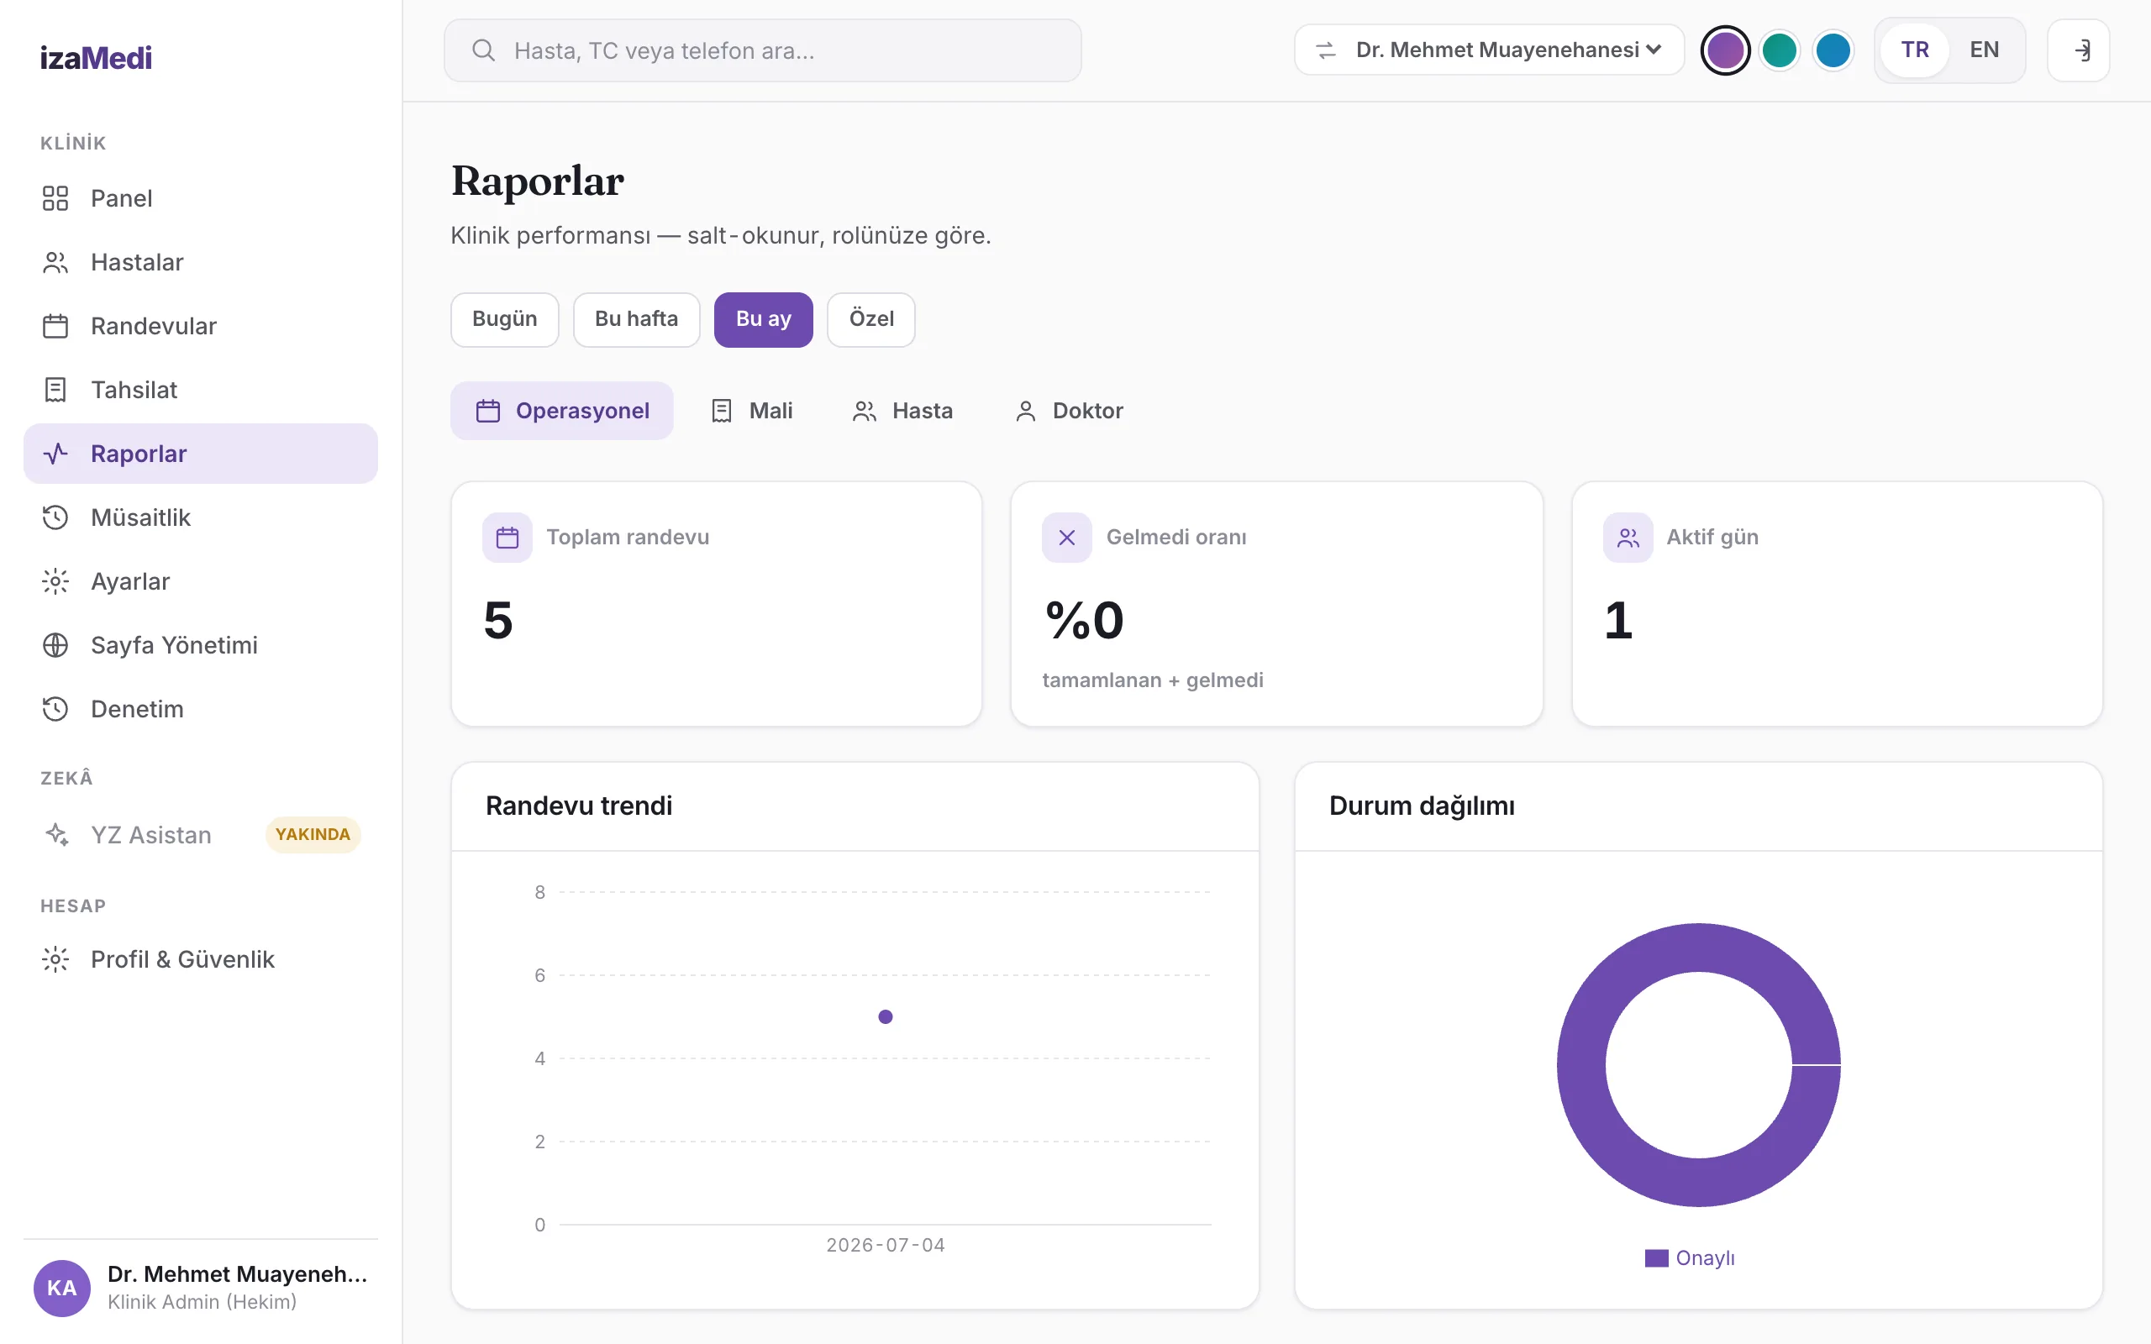Switch language to EN
This screenshot has height=1344, width=2151.
pyautogui.click(x=1984, y=50)
